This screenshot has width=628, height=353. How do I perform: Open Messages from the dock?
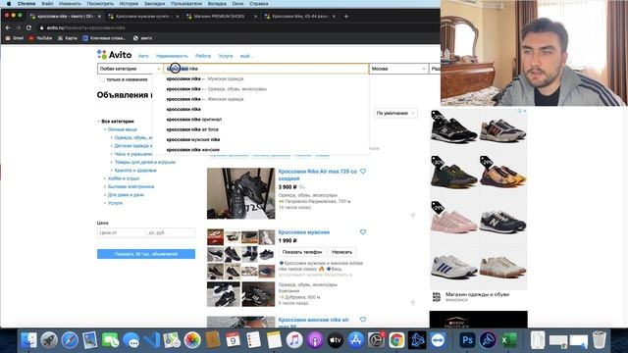coord(131,340)
